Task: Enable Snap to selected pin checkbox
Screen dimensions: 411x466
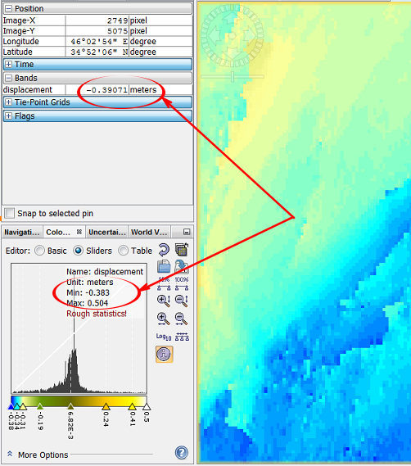Action: 9,213
